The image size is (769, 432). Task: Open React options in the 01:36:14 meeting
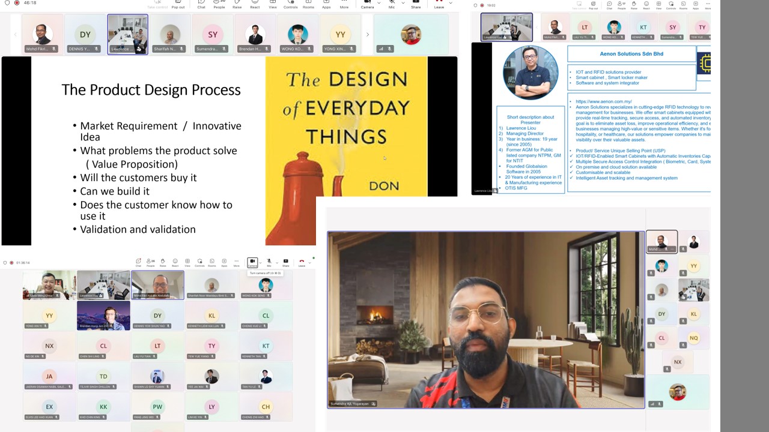pyautogui.click(x=175, y=262)
